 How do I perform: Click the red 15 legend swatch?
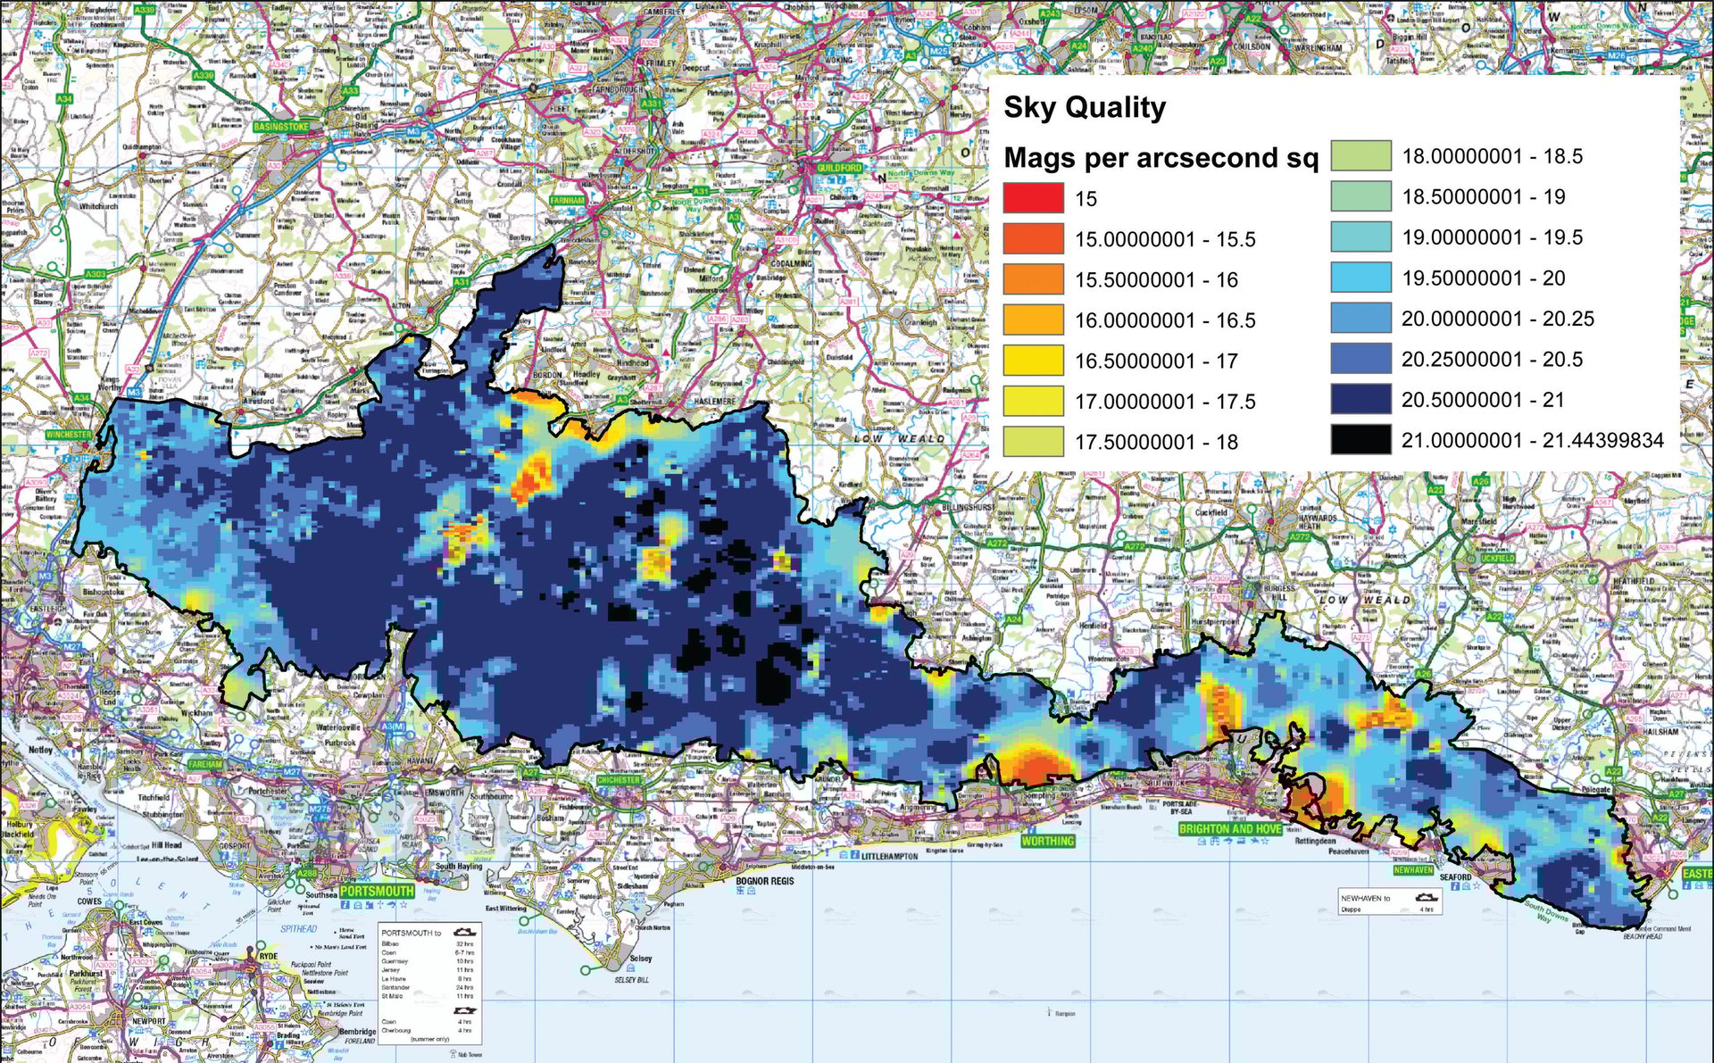pyautogui.click(x=1033, y=196)
